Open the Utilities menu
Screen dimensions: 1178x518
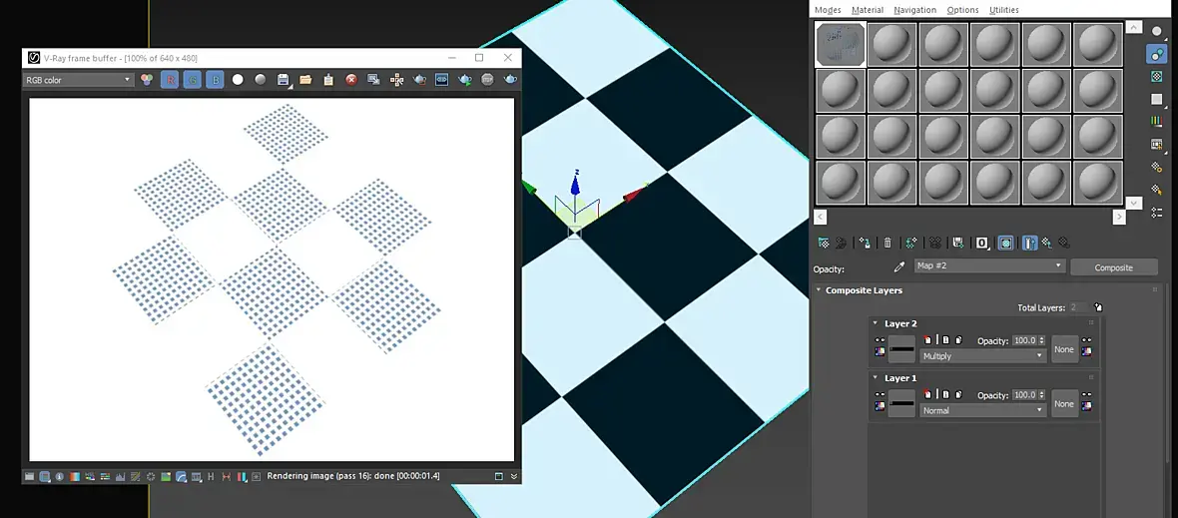[1003, 10]
